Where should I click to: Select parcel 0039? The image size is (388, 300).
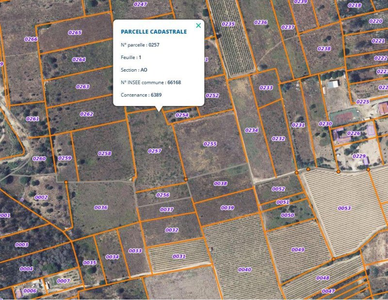click(x=227, y=208)
